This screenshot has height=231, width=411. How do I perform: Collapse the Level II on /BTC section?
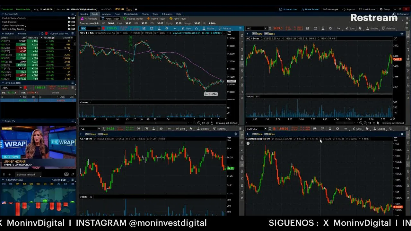[x=3, y=83]
